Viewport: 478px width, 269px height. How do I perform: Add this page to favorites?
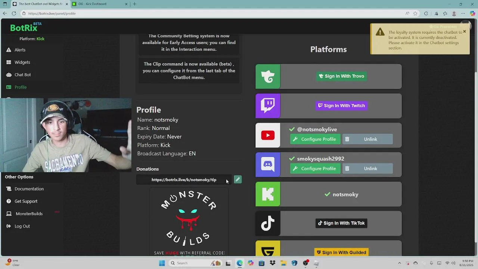pyautogui.click(x=415, y=13)
